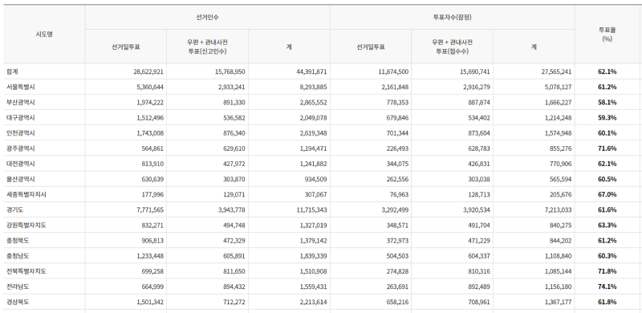Click 인천광역시 value 876,340

[234, 133]
